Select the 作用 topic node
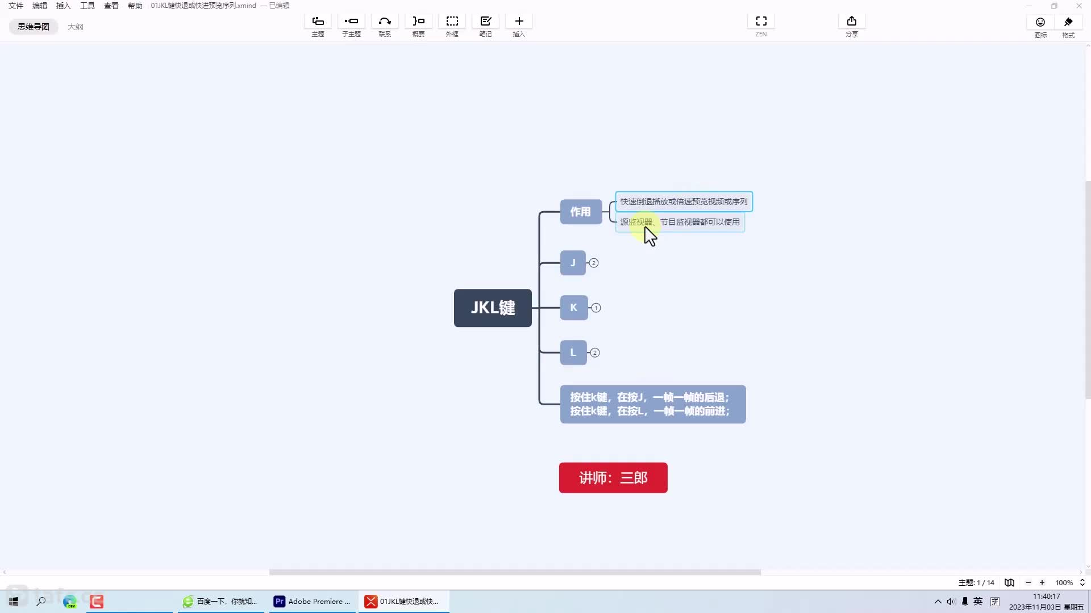This screenshot has height=613, width=1091. tap(581, 212)
